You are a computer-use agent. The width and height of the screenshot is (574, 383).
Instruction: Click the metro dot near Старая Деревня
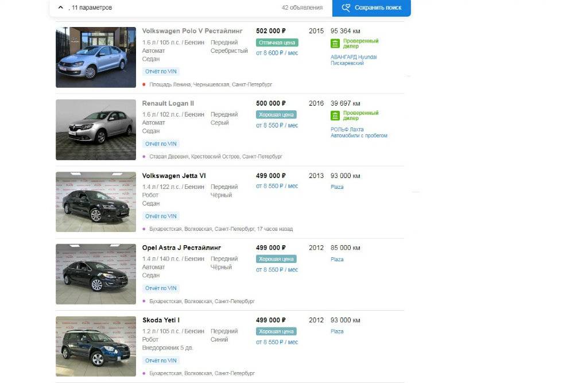point(144,157)
